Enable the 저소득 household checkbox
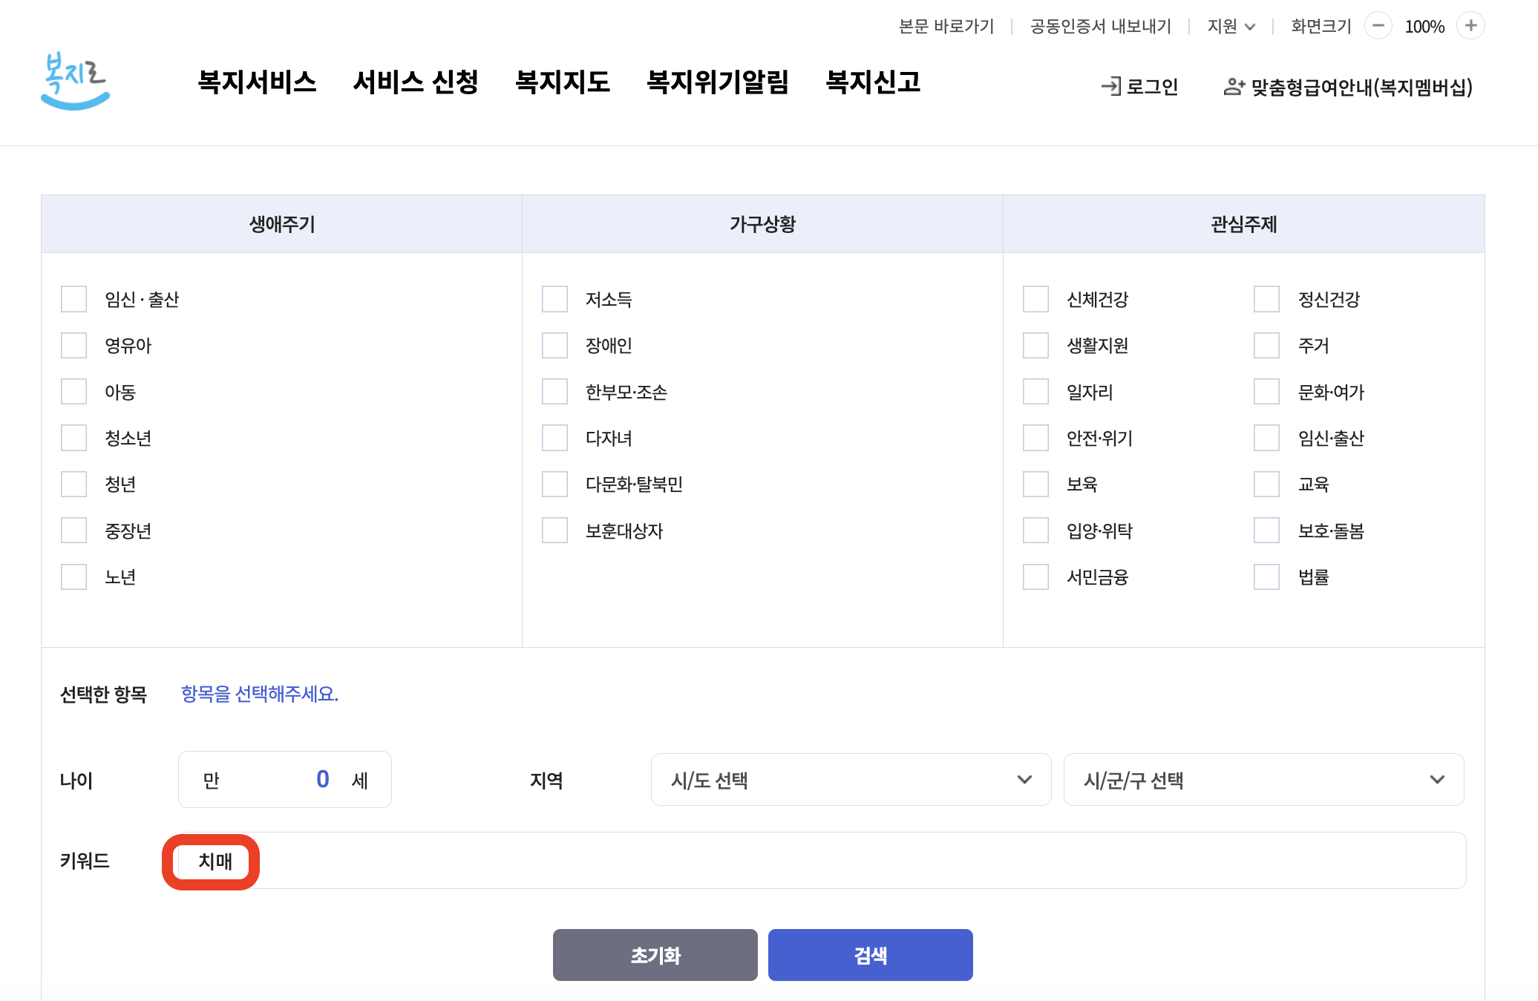Image resolution: width=1538 pixels, height=1001 pixels. pos(554,299)
